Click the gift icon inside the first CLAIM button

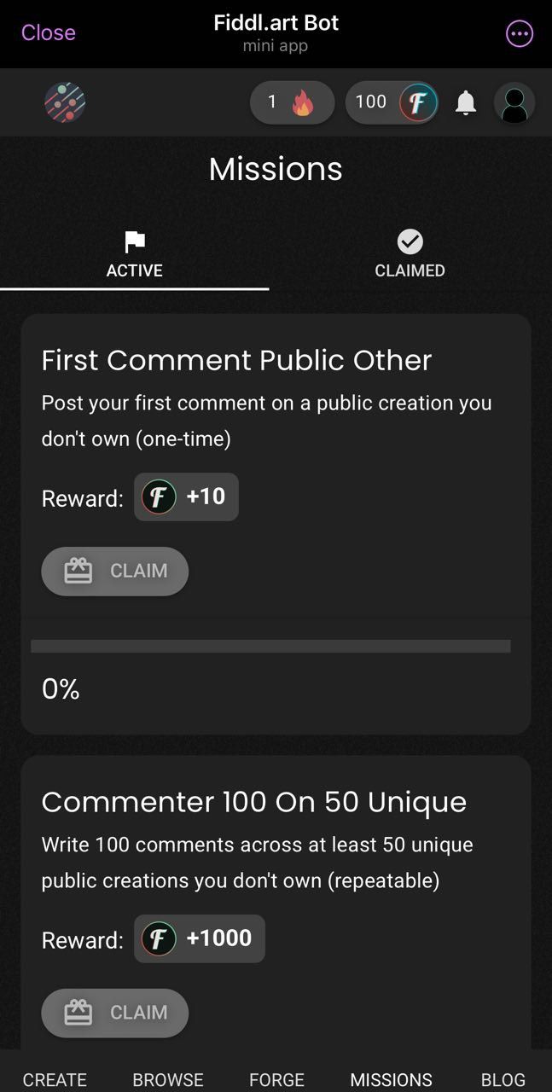click(x=79, y=572)
